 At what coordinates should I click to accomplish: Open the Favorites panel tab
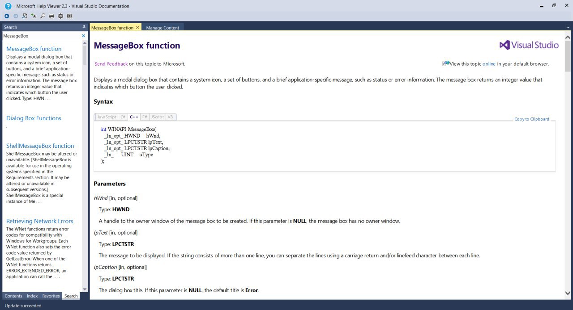pyautogui.click(x=51, y=296)
